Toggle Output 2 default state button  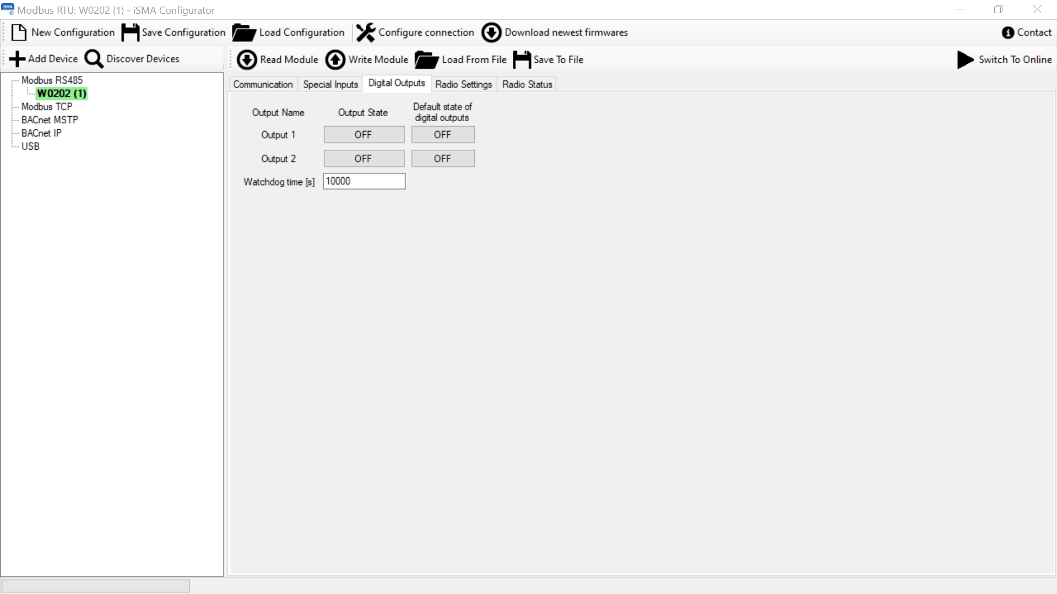(x=442, y=159)
